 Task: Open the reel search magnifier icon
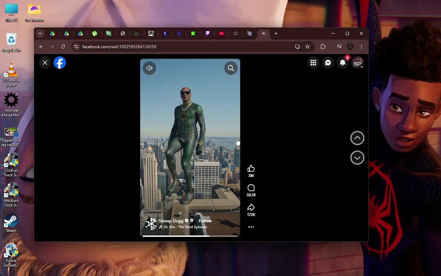(x=230, y=68)
